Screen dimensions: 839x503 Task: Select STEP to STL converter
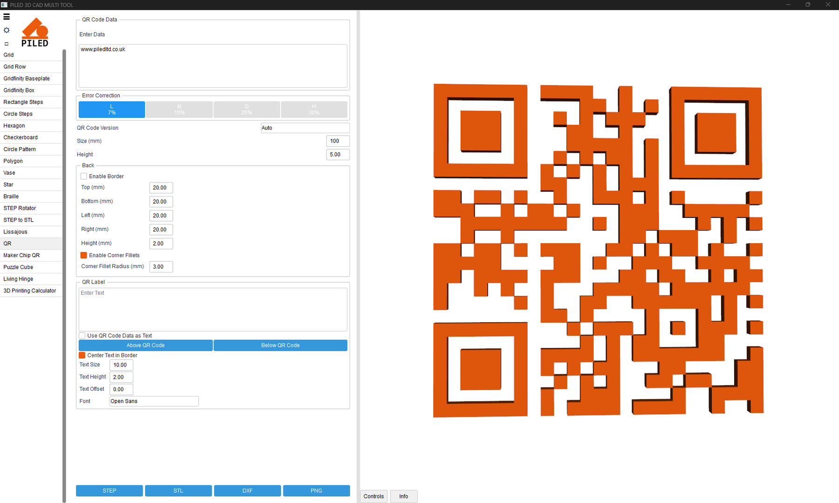click(31, 220)
